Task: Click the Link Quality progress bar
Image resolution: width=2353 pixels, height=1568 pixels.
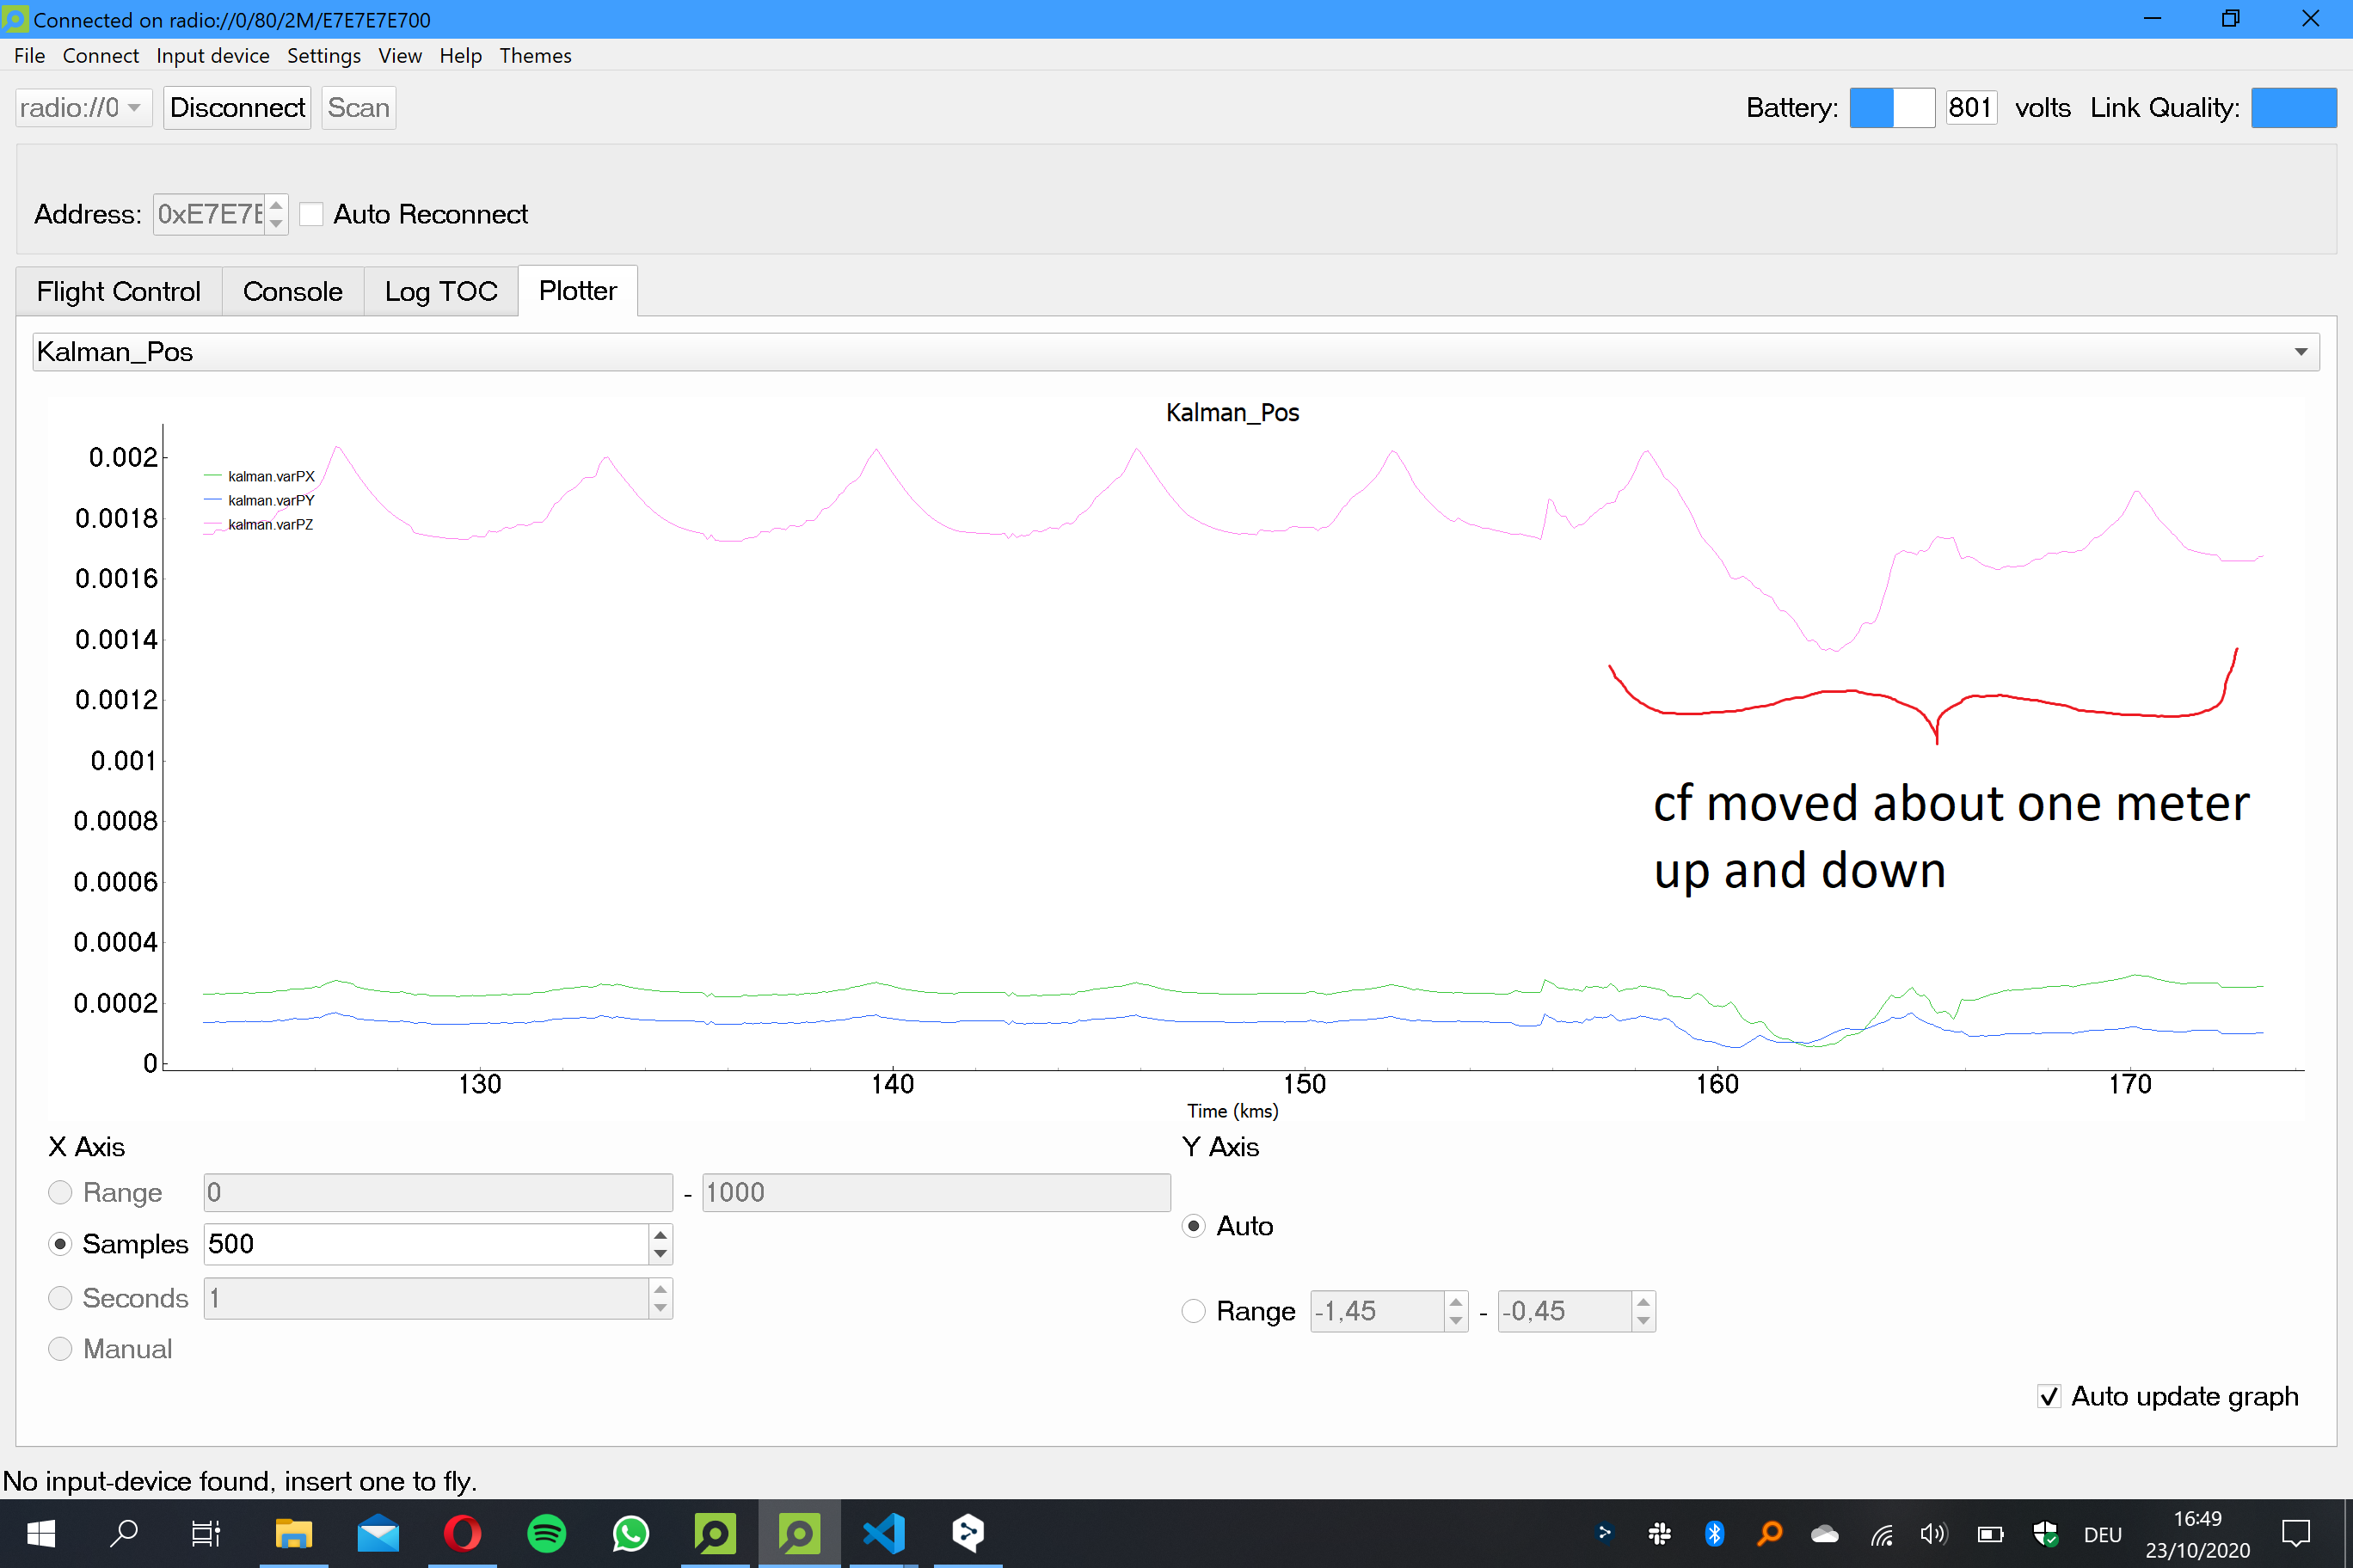Action: pos(2293,108)
